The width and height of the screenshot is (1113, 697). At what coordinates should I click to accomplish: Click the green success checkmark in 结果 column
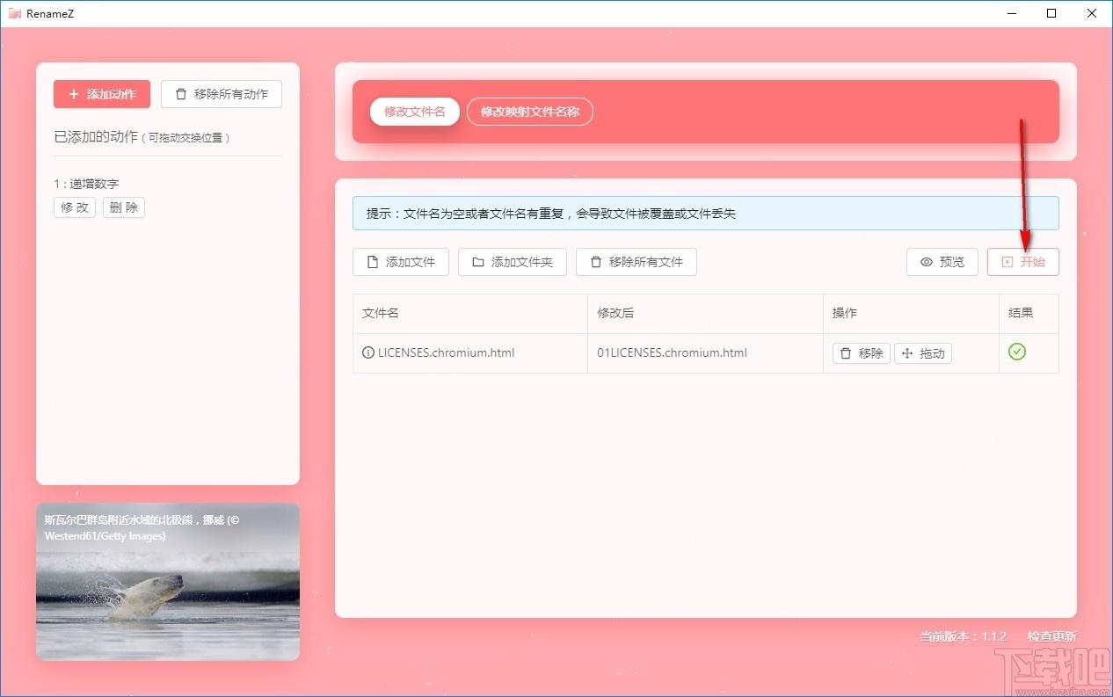tap(1017, 352)
